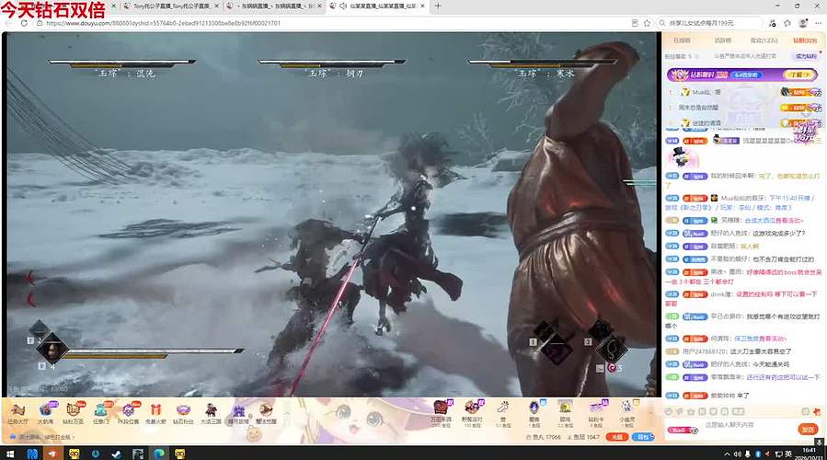Bookmark this page using the star icon
Viewport: 827px width, 460px height.
point(647,23)
